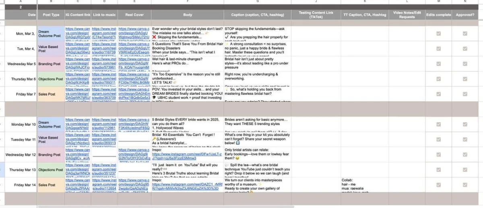Toggle Approved checkbox for Mon, Mar 3

pos(465,33)
